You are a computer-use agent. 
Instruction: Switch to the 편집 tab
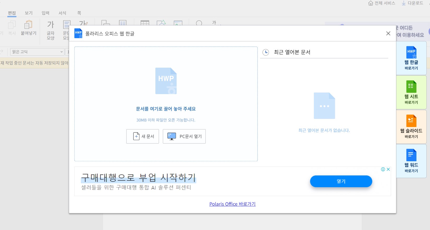pos(12,13)
